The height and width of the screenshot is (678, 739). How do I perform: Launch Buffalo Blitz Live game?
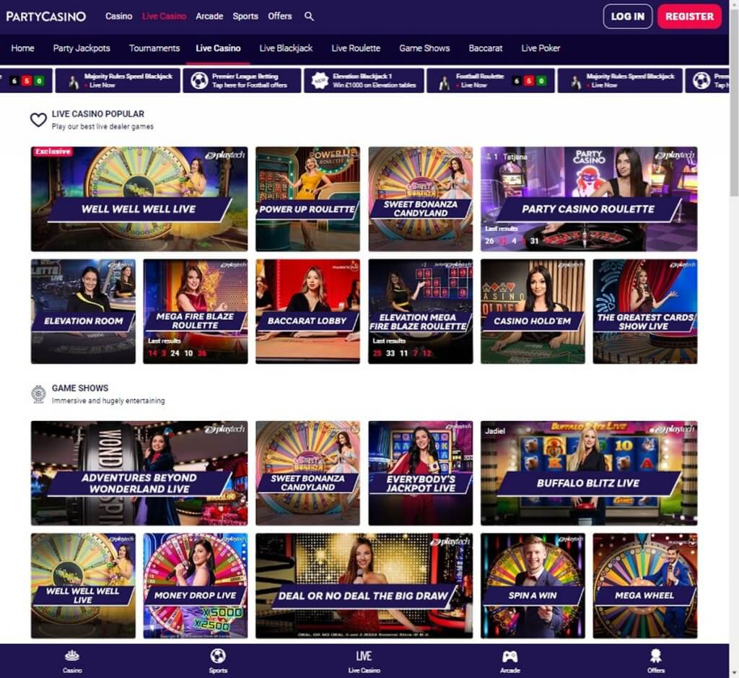[589, 473]
